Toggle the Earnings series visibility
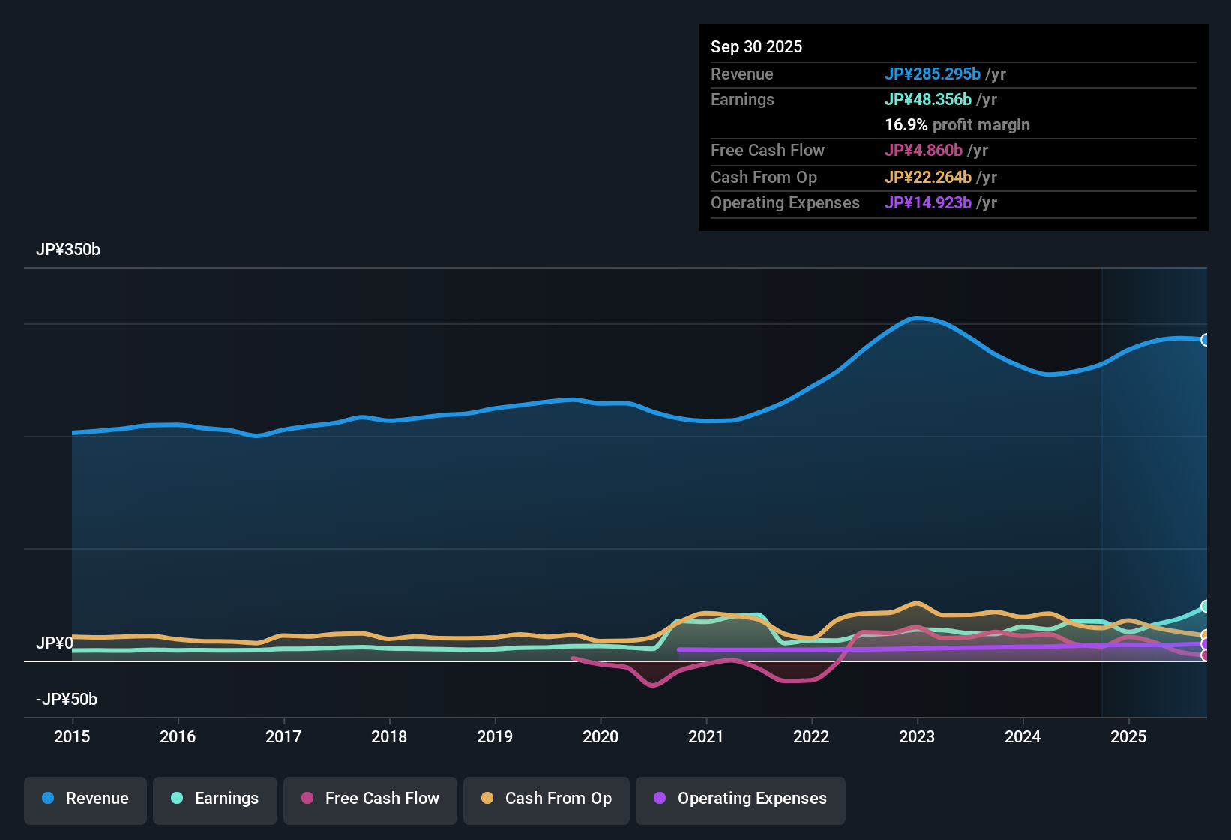This screenshot has height=840, width=1231. point(214,799)
